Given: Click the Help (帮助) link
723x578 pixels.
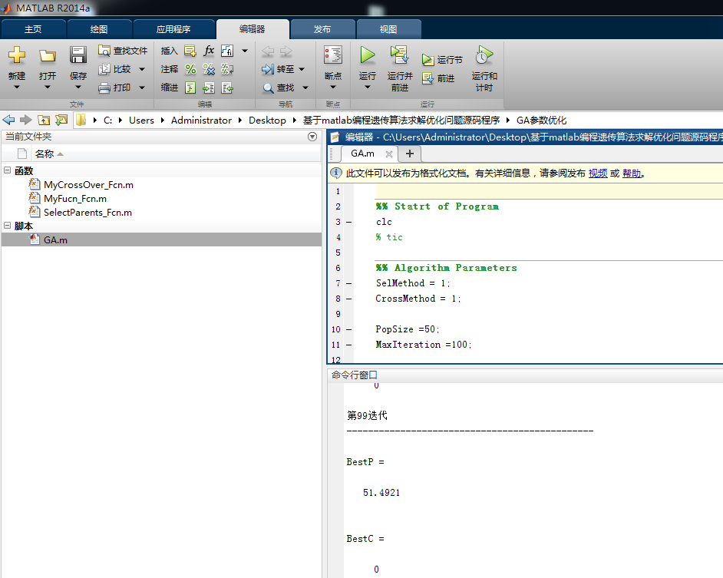Looking at the screenshot, I should pos(632,173).
